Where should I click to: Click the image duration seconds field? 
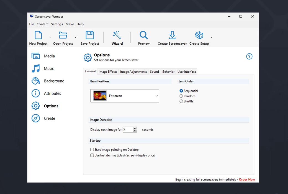pyautogui.click(x=128, y=129)
